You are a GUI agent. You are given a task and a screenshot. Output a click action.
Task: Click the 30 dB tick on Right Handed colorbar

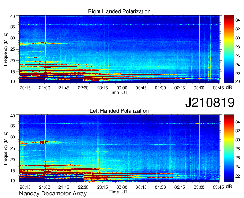[x=238, y=38]
